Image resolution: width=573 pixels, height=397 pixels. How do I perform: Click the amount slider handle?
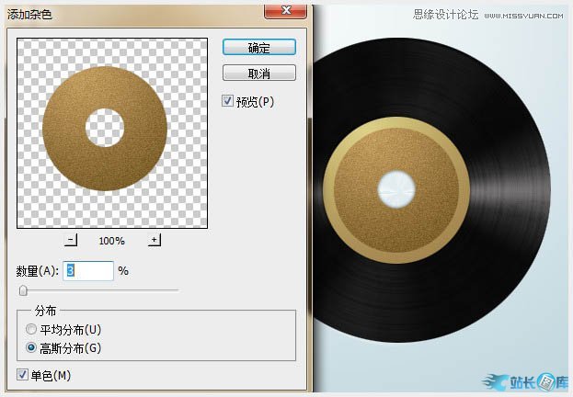pos(23,290)
